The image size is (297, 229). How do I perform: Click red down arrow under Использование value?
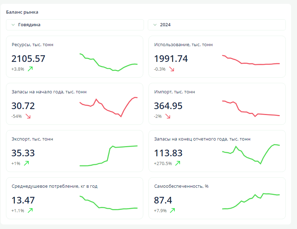pyautogui.click(x=171, y=69)
